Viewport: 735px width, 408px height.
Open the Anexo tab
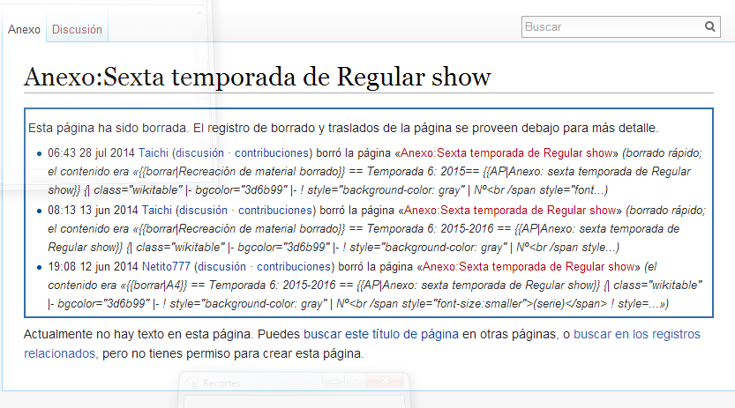point(24,29)
